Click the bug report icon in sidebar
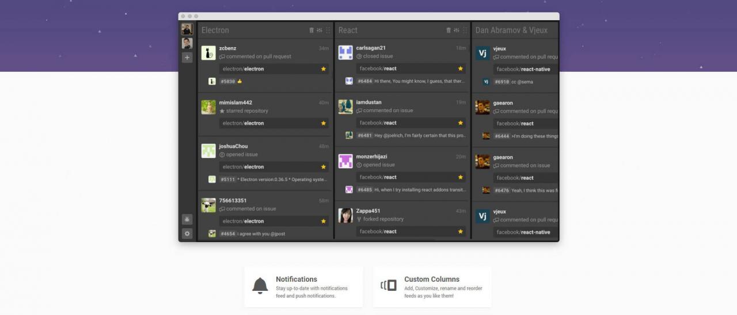The image size is (737, 315). coord(187,219)
